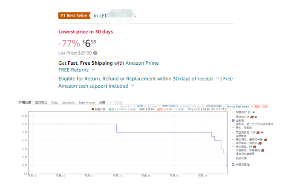
Task: Click the List Price info icon
Action: [95, 53]
